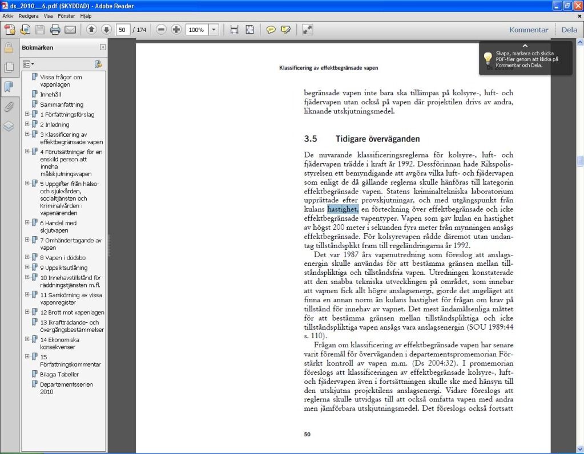Open the Fönster menu
Screen dimensions: 584x454
pos(66,16)
